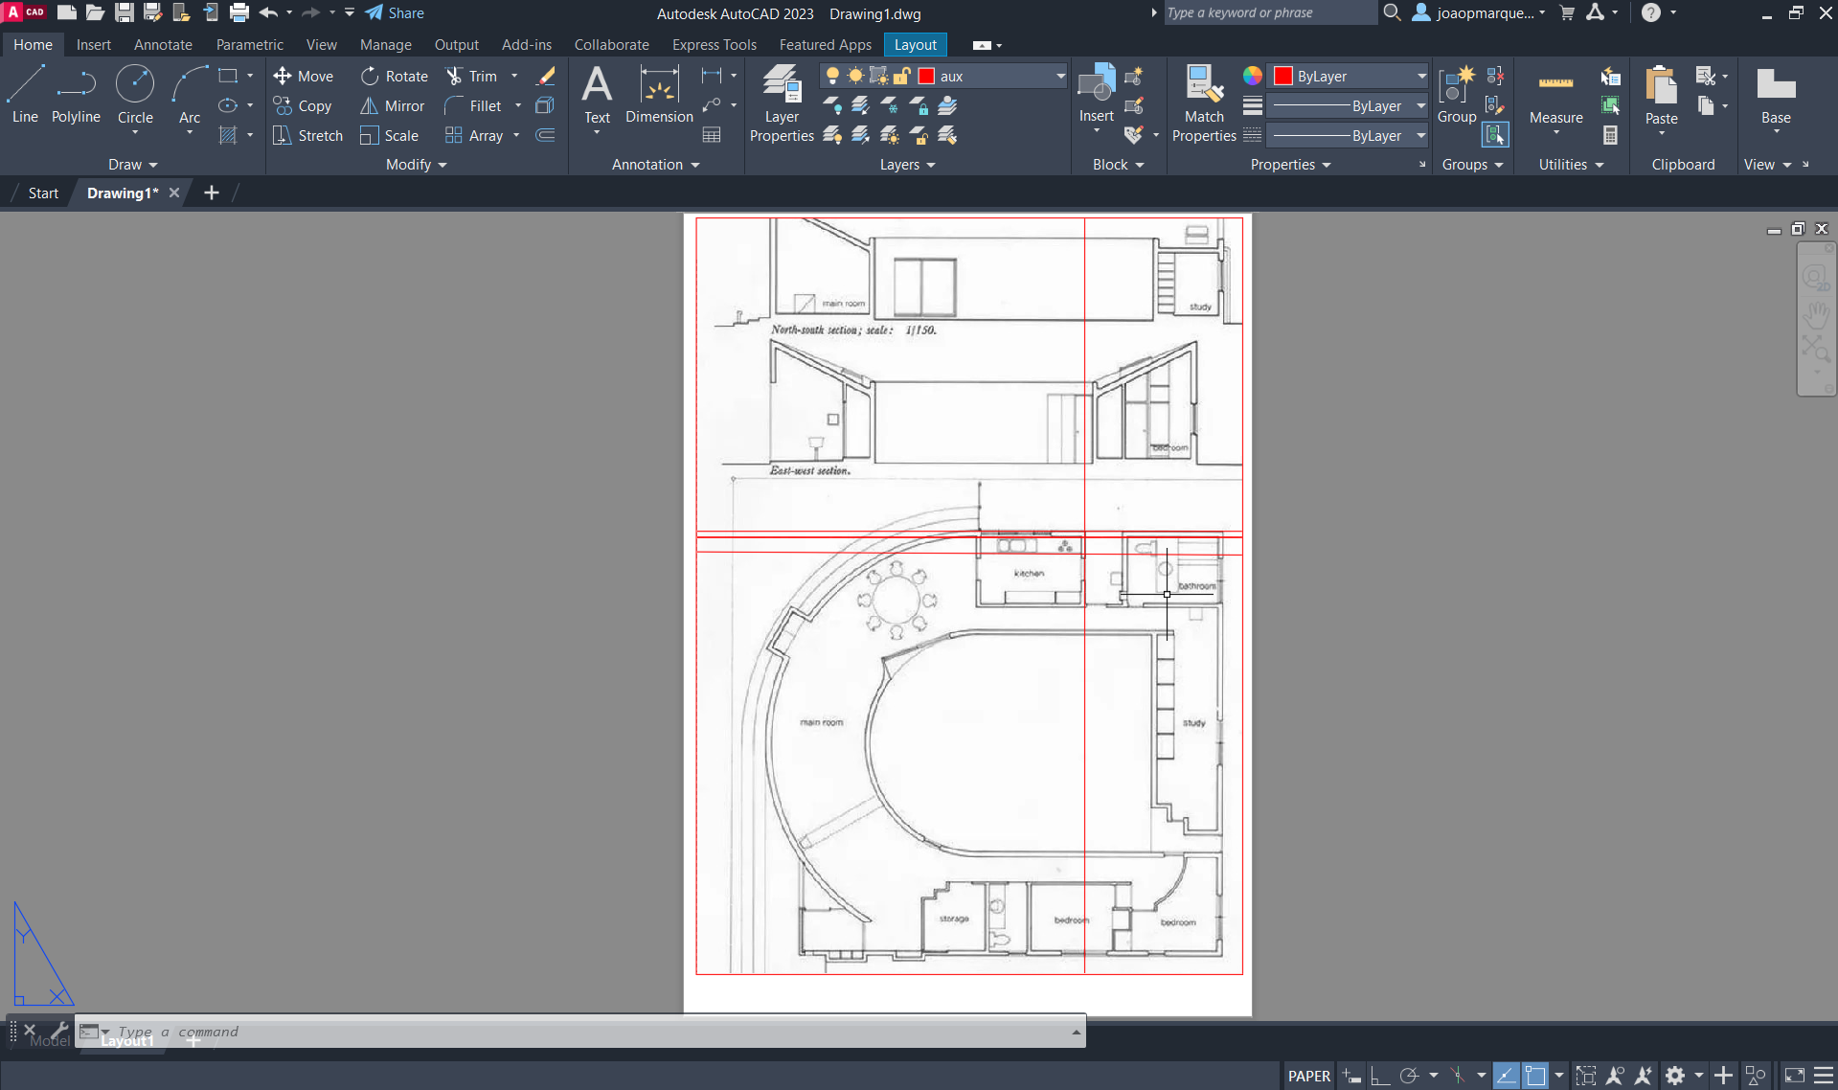
Task: Open a new drawing tab with plus
Action: 212,193
